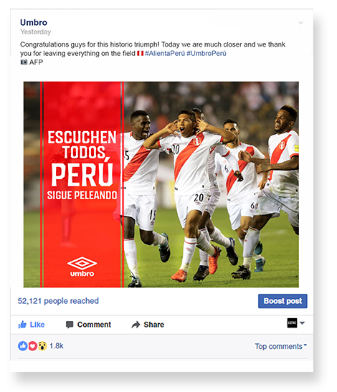Follow the #AlientaPerú hashtag

165,53
